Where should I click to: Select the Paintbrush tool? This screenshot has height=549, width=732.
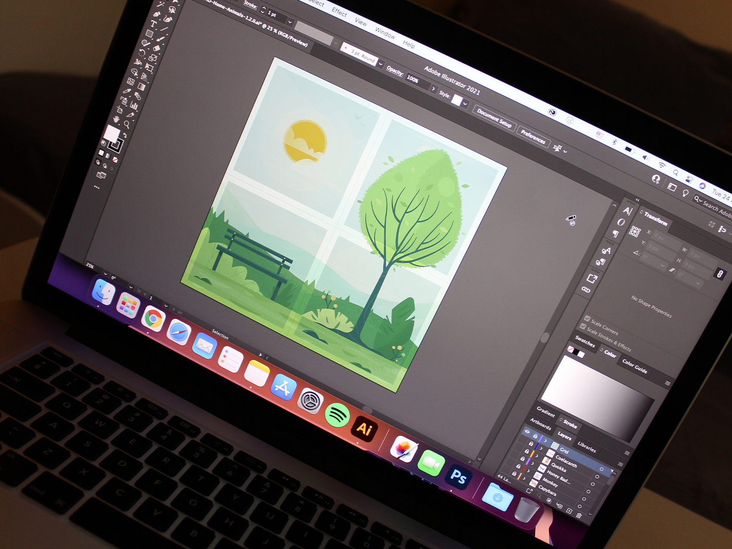click(x=160, y=39)
